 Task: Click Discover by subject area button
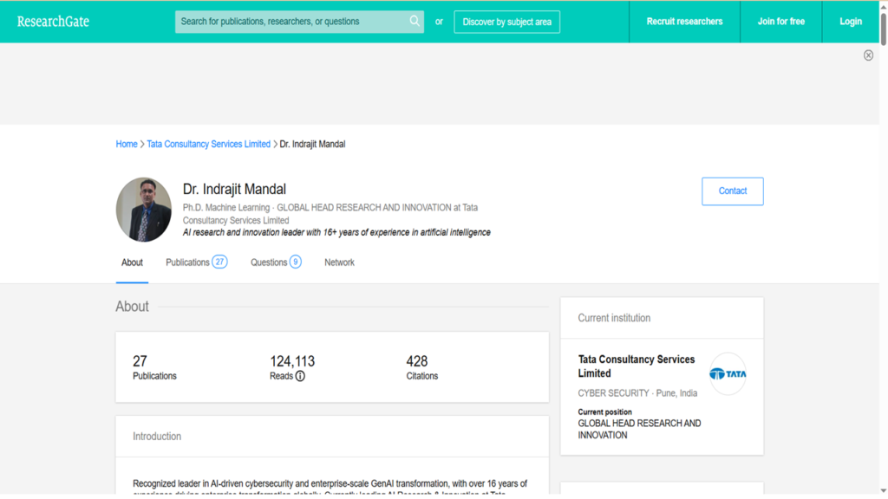(x=506, y=22)
